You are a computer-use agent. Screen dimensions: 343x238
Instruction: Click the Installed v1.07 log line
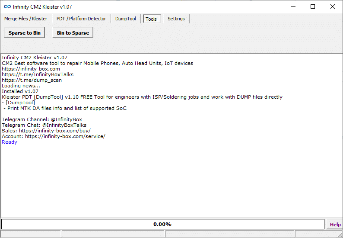pyautogui.click(x=20, y=91)
